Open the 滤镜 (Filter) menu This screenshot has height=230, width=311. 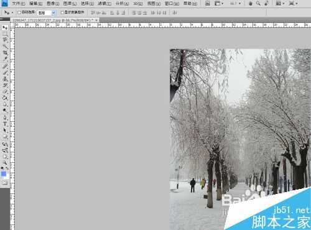pyautogui.click(x=104, y=3)
